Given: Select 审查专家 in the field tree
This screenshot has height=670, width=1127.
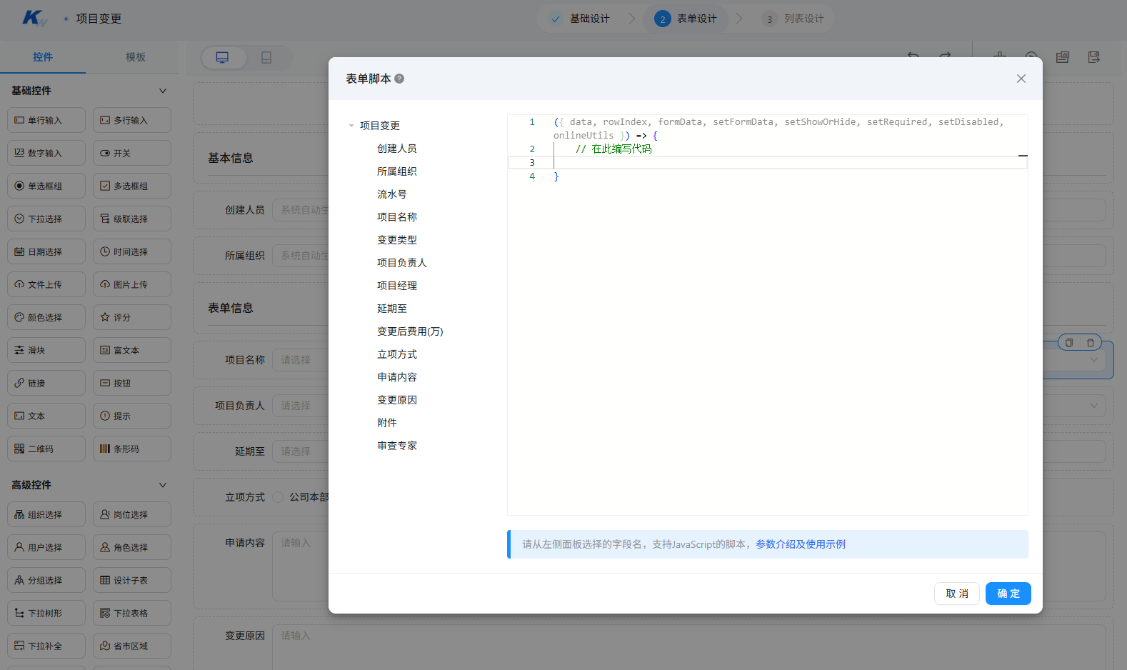Looking at the screenshot, I should point(397,446).
